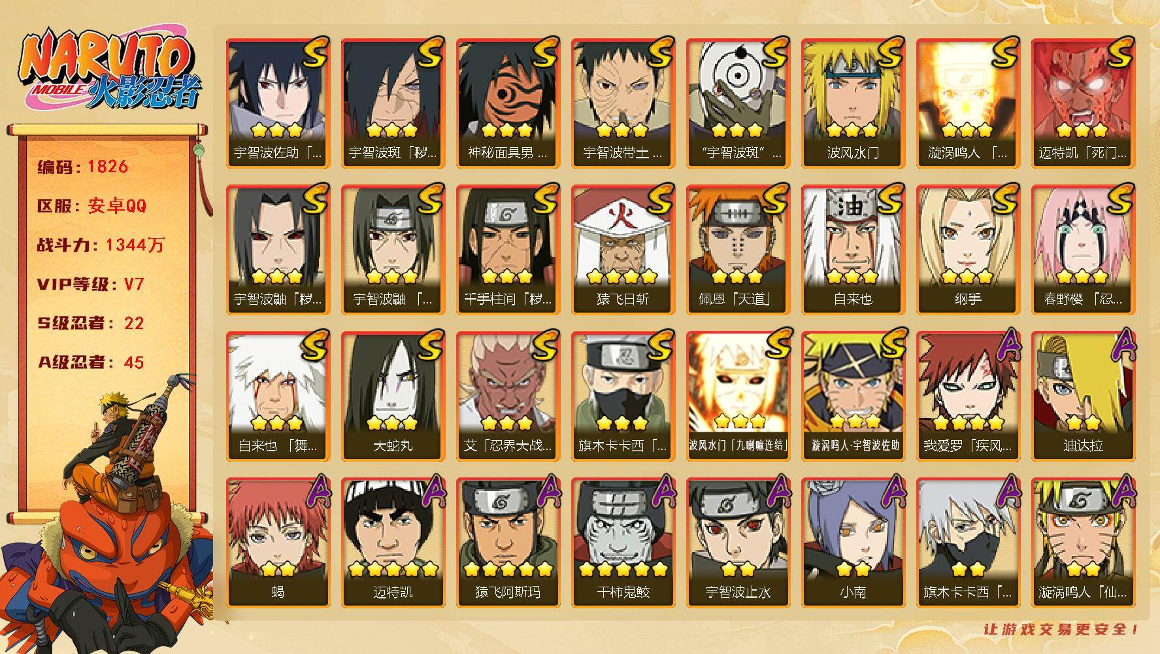Click the 蝎 ninja card

278,543
